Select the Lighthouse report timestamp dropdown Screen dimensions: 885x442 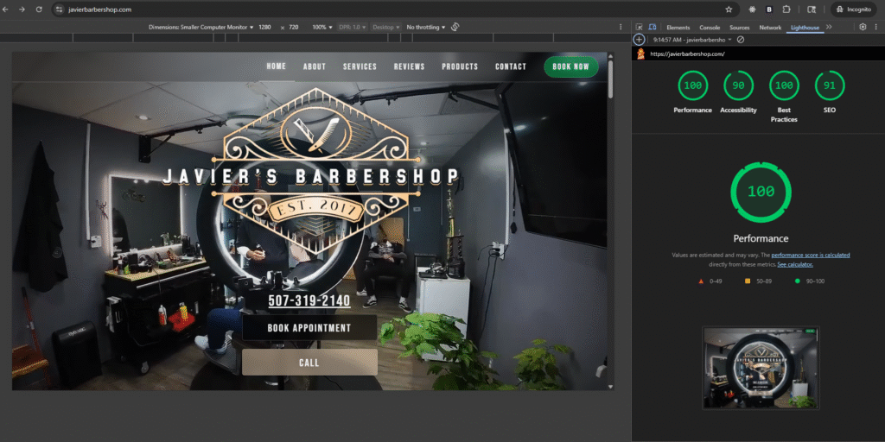pyautogui.click(x=693, y=40)
